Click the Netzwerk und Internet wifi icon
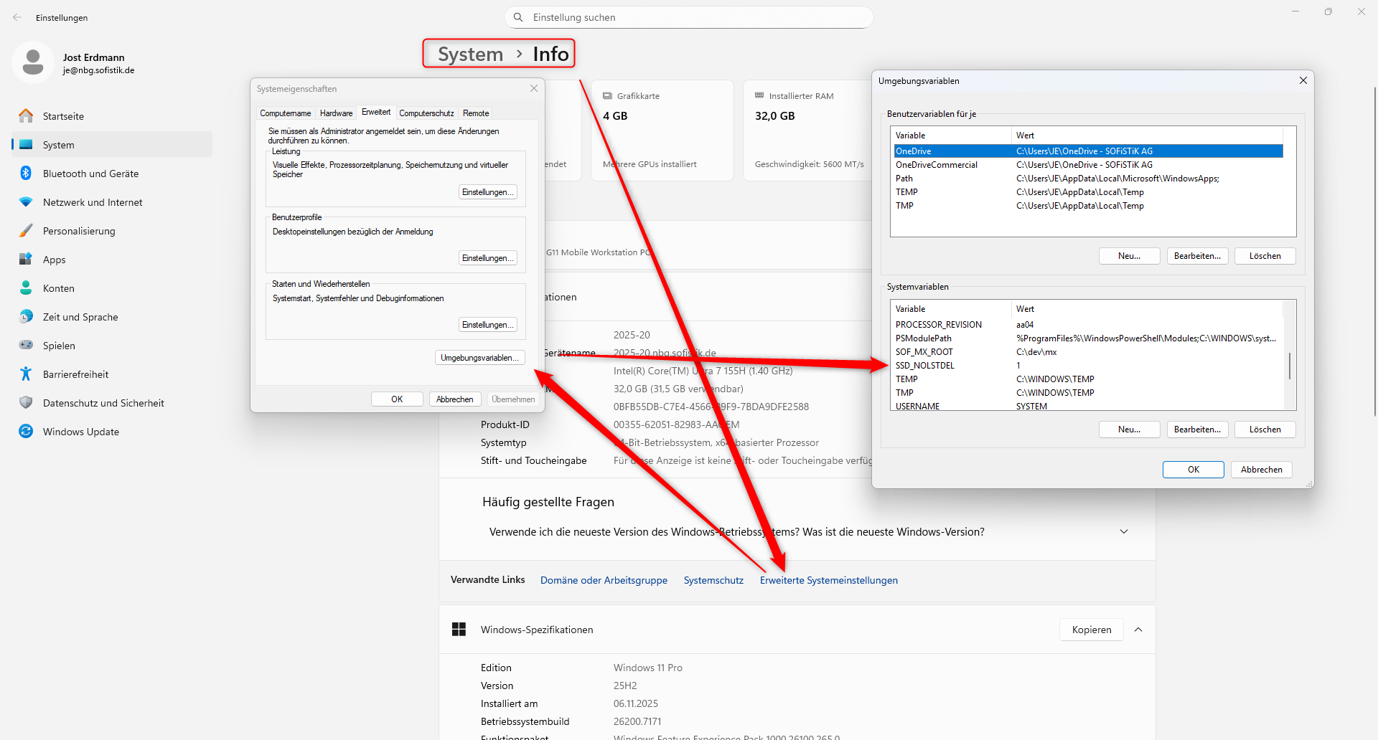This screenshot has width=1378, height=740. coord(26,202)
